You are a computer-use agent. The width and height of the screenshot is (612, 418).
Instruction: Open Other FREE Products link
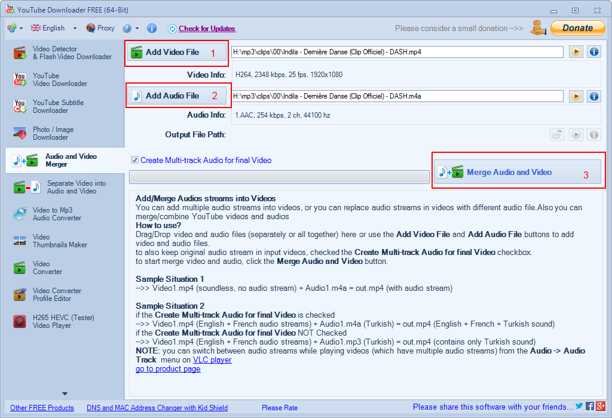(42, 407)
